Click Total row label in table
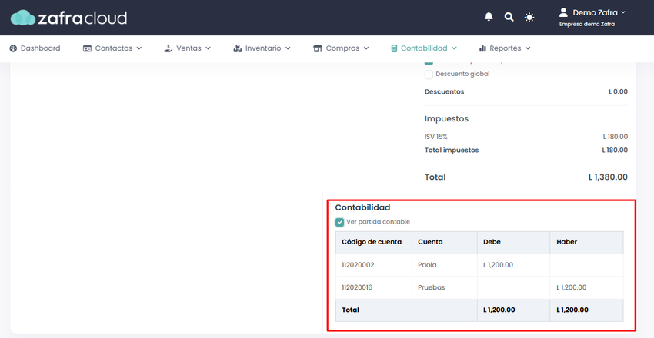 (x=350, y=310)
